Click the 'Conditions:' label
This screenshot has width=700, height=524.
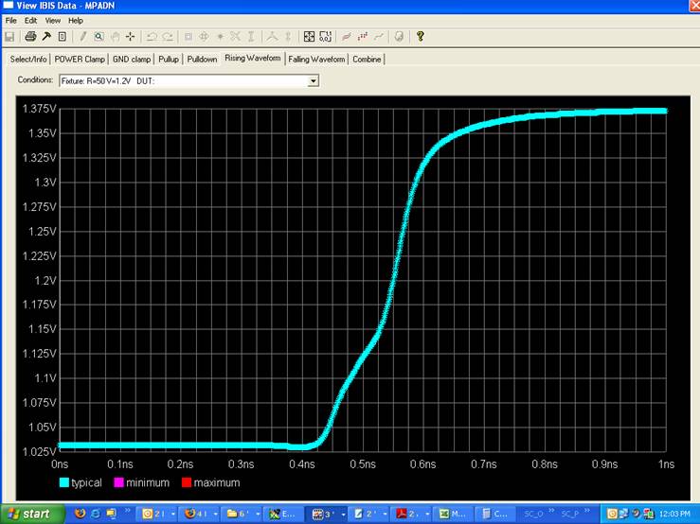(35, 79)
